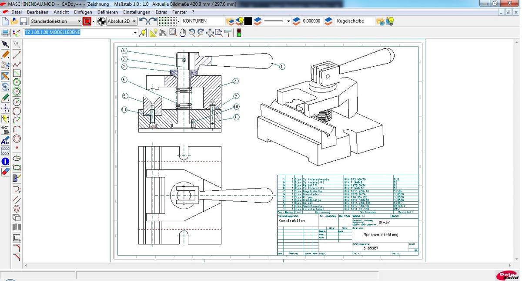Click the black color swatch
This screenshot has height=281, width=522.
248,21
